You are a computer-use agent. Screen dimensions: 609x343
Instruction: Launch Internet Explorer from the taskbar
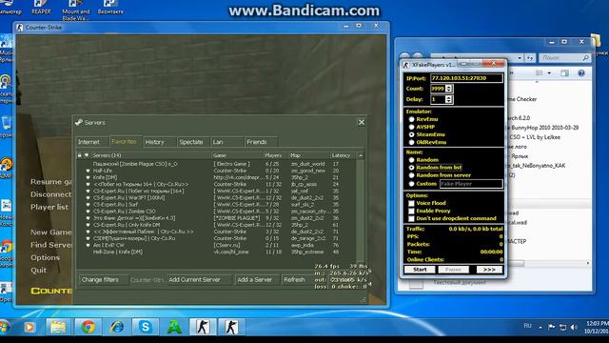click(116, 327)
